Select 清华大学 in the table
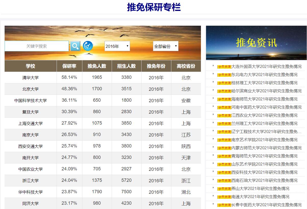Viewport: 307px width, 209px height. coord(30,78)
